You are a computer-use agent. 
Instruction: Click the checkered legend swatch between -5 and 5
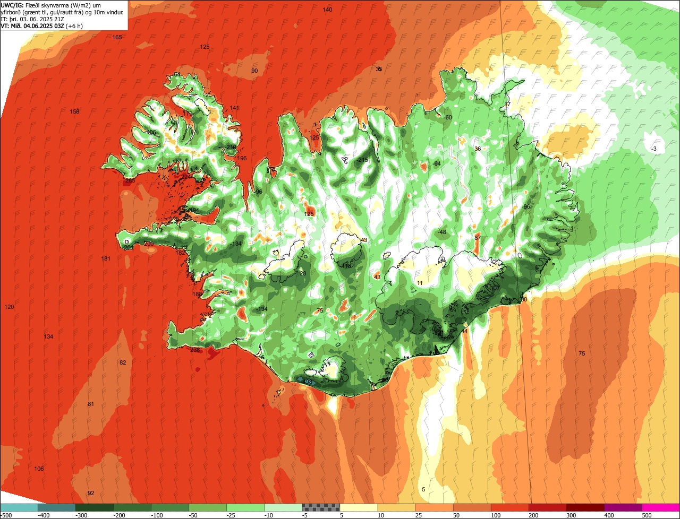(321, 507)
